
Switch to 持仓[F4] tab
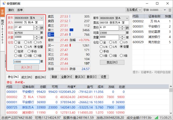click(x=13, y=77)
